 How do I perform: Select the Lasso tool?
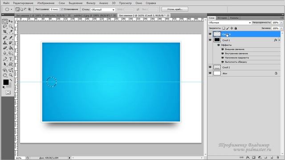[5, 27]
